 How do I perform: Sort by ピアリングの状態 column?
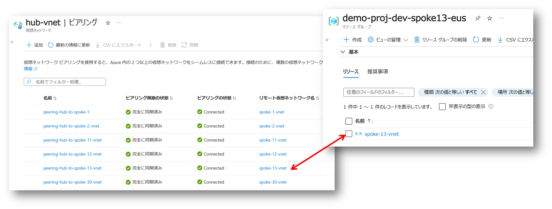pos(216,98)
